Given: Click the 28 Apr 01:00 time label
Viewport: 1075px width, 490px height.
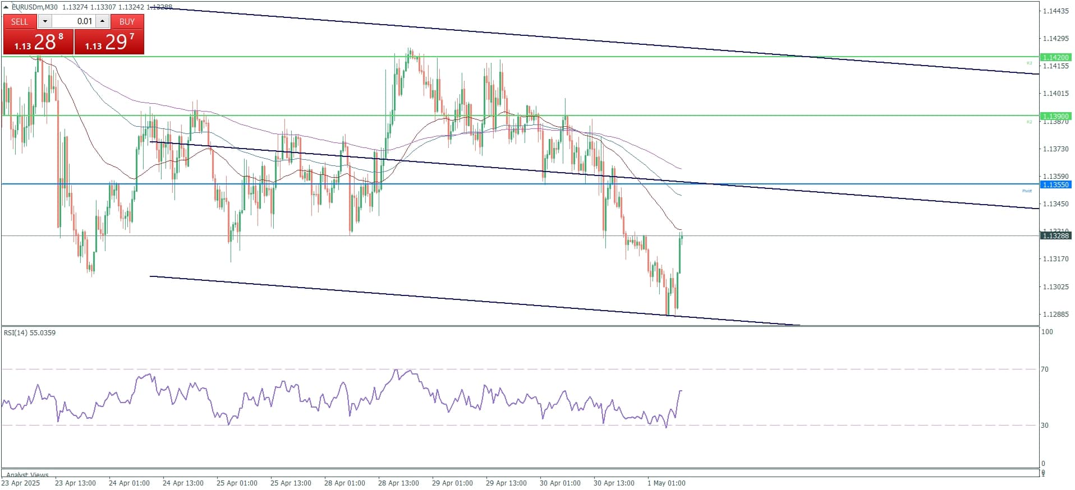Looking at the screenshot, I should tap(344, 483).
